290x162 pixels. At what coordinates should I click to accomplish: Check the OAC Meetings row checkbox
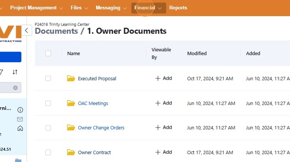(48, 103)
